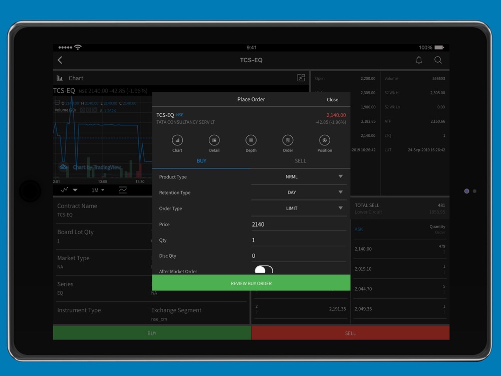Image resolution: width=501 pixels, height=376 pixels.
Task: Click the bar-chart icon beside Chart heading
Action: [x=60, y=78]
